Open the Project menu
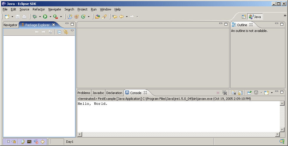288x146 pixels. point(82,9)
